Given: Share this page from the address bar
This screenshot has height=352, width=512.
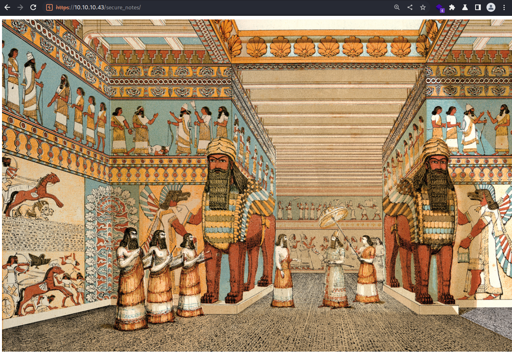Looking at the screenshot, I should tap(410, 7).
